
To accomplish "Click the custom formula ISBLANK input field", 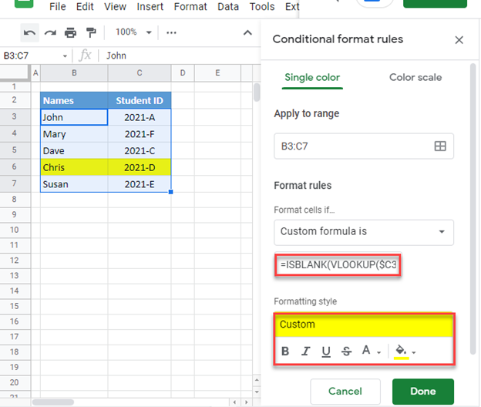I will (338, 264).
